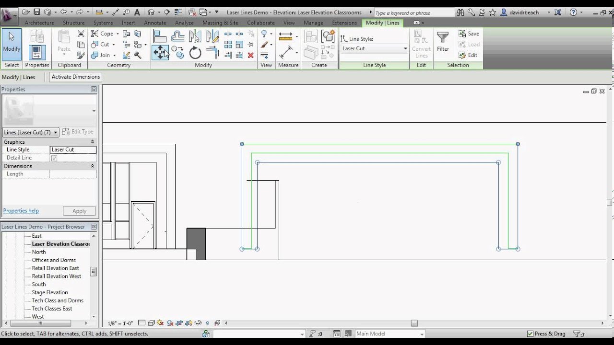Switch to the View ribbon tab
Viewport: 614px width, 345px height.
289,23
